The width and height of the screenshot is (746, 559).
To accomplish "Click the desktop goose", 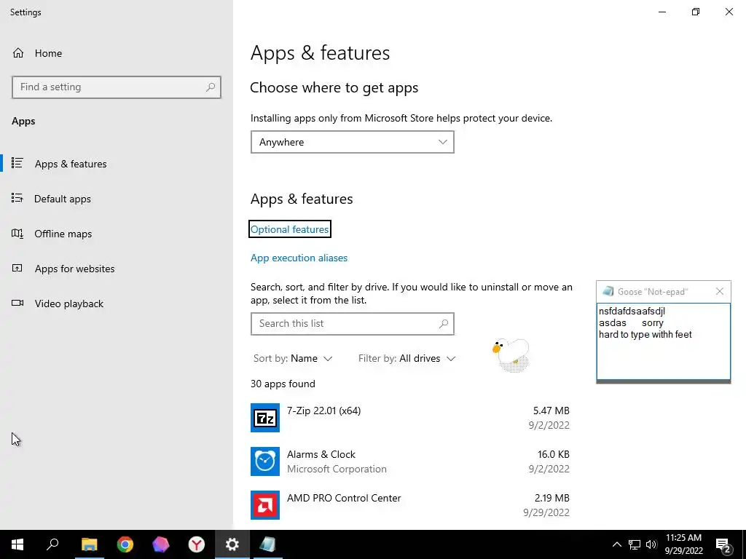I will pyautogui.click(x=511, y=354).
